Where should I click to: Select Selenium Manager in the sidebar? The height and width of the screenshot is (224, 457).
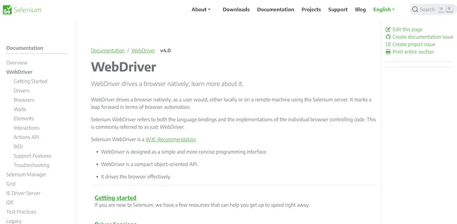[26, 174]
